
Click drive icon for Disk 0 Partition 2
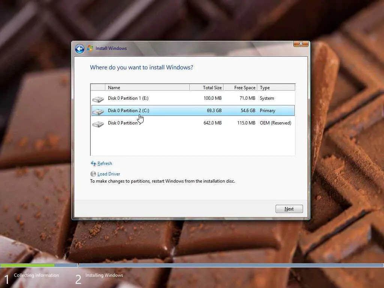coord(98,111)
